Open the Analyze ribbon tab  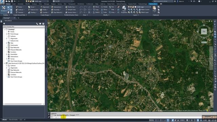click(34, 4)
